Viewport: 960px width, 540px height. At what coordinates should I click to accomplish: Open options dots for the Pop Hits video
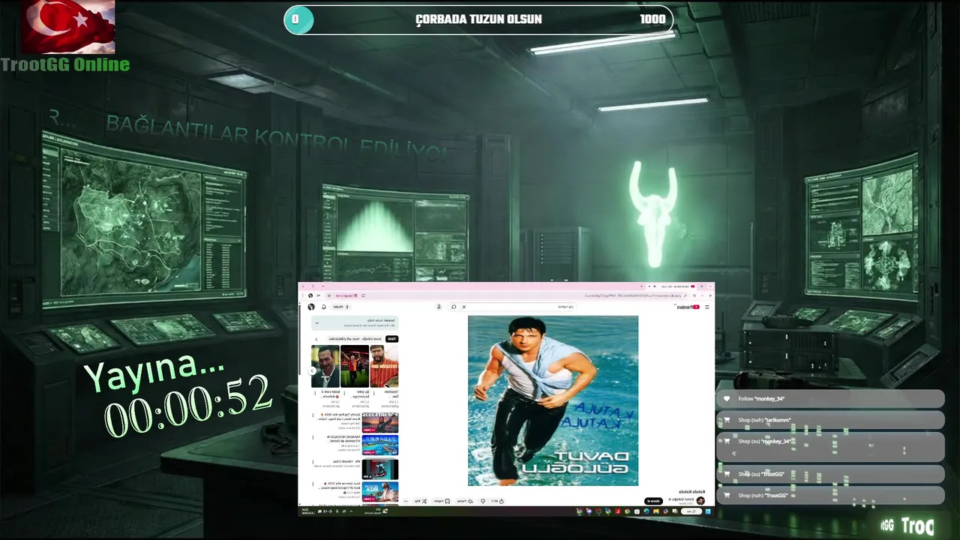(x=313, y=415)
